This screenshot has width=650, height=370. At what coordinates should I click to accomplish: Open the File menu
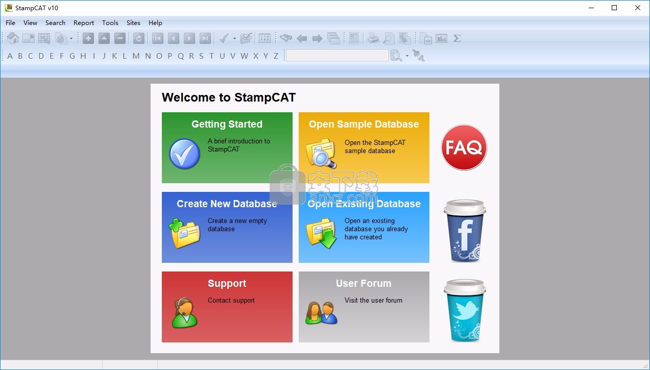click(11, 22)
